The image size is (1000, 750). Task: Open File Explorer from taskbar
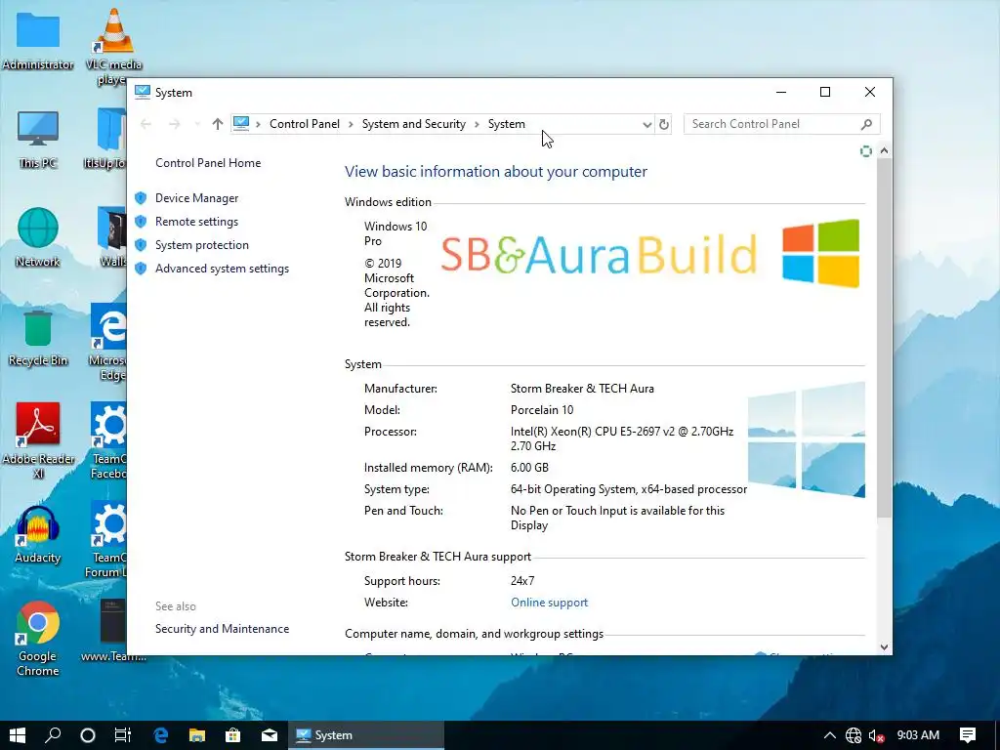point(197,735)
